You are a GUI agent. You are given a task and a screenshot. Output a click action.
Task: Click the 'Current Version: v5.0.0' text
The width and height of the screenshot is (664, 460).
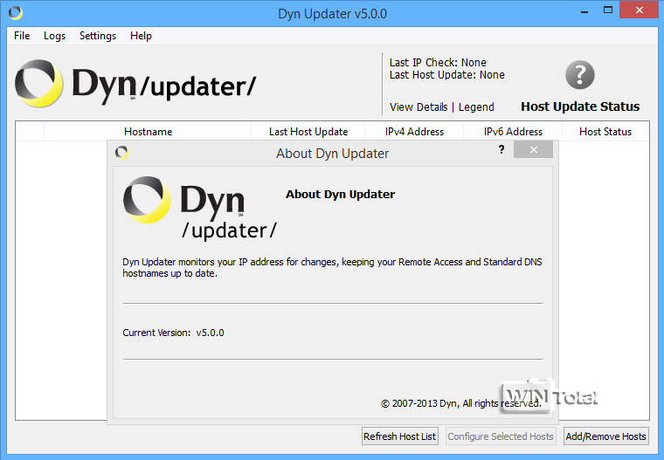[173, 333]
